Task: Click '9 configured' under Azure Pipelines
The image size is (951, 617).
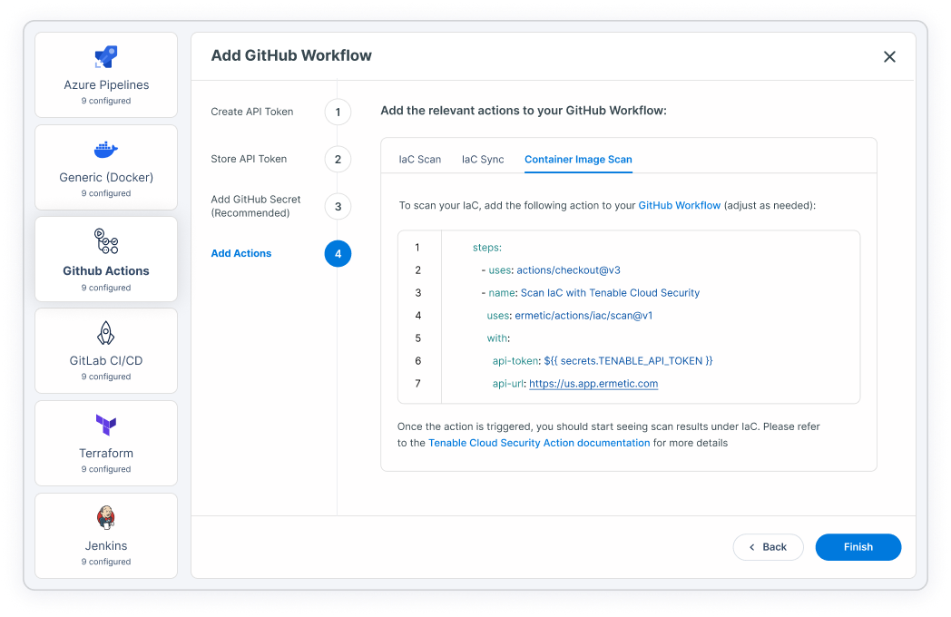Action: (106, 102)
